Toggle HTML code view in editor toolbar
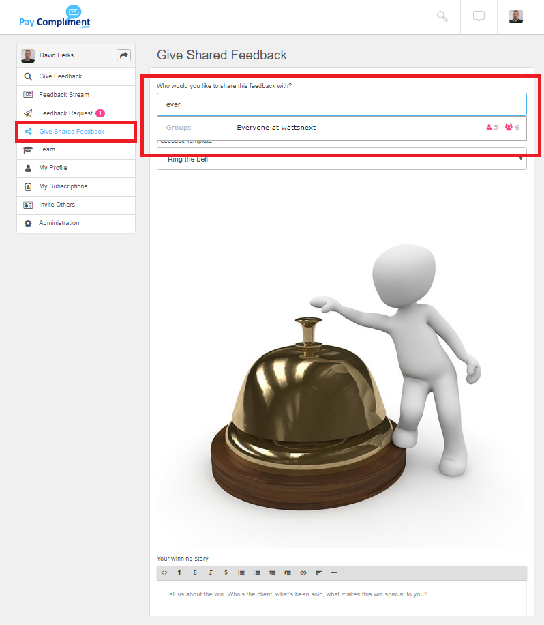 pyautogui.click(x=164, y=572)
